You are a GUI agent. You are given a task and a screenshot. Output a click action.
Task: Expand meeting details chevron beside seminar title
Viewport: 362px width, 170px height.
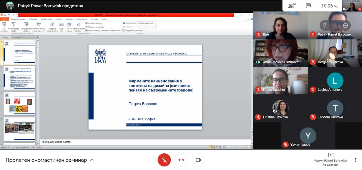point(92,160)
